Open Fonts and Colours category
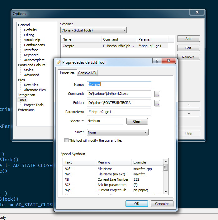The height and width of the screenshot is (220, 218). pyautogui.click(x=31, y=65)
